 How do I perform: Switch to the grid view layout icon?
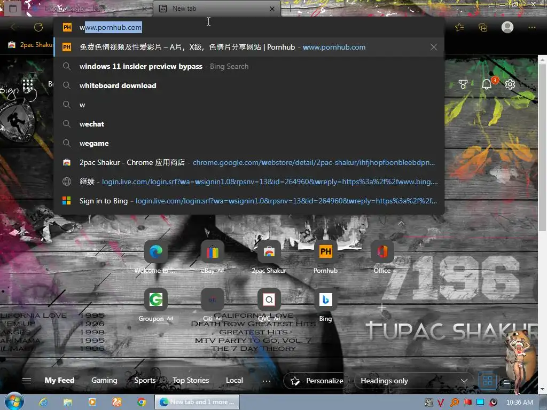point(487,381)
